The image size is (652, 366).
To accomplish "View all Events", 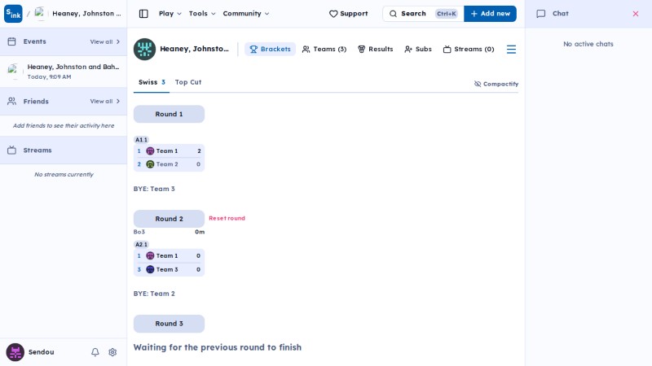I will coord(105,42).
